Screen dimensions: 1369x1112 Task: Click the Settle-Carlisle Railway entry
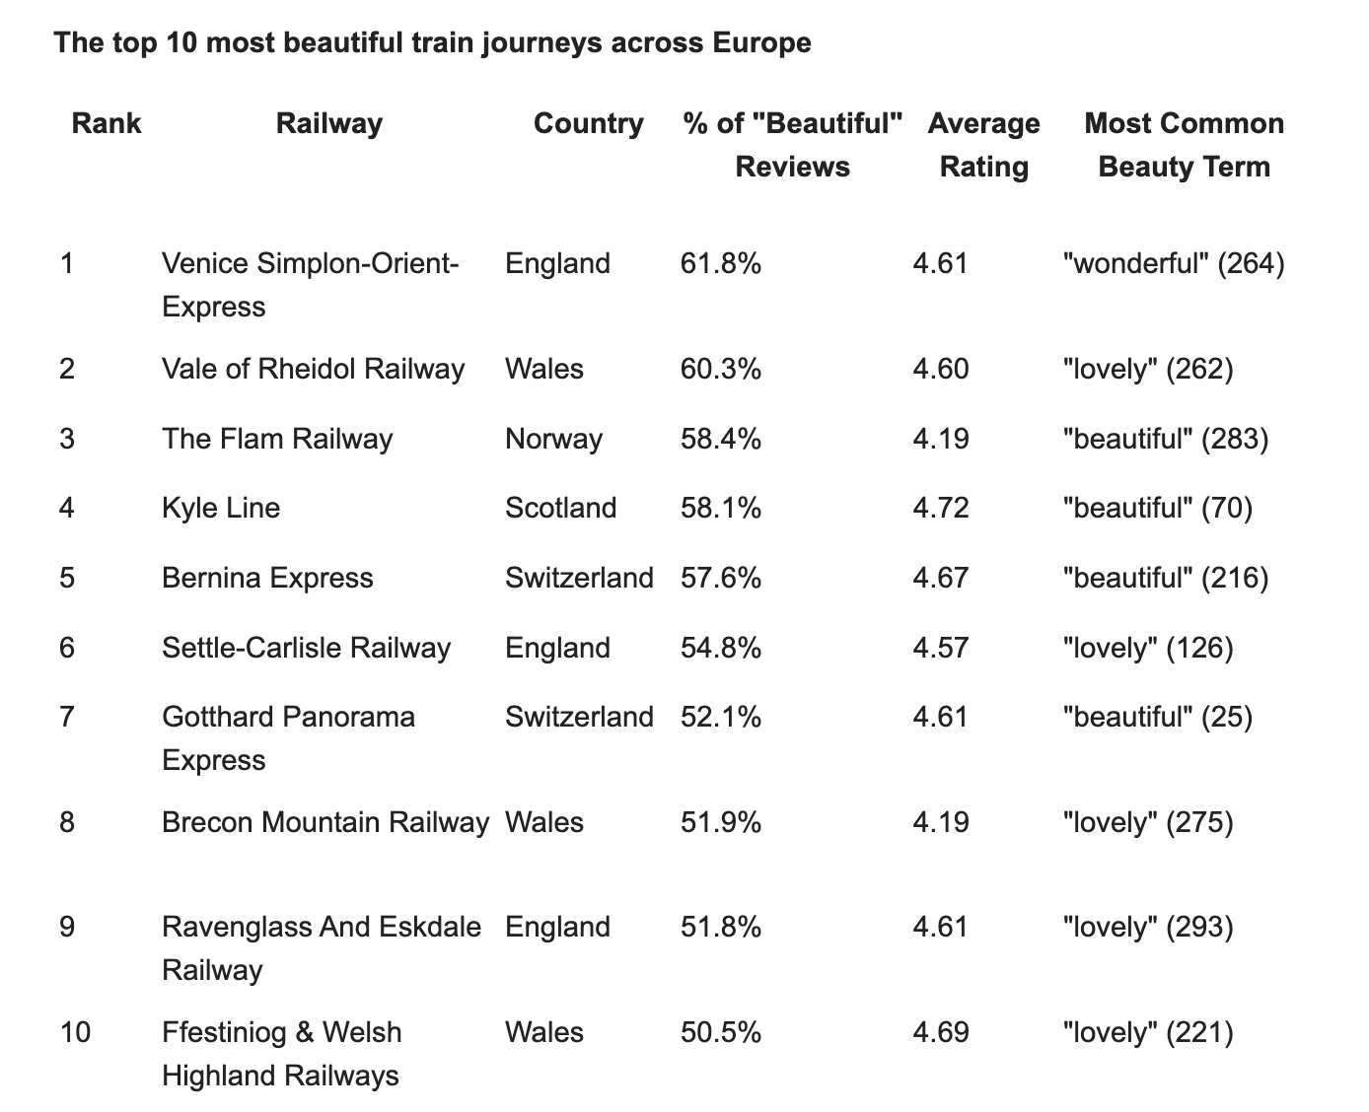[306, 648]
